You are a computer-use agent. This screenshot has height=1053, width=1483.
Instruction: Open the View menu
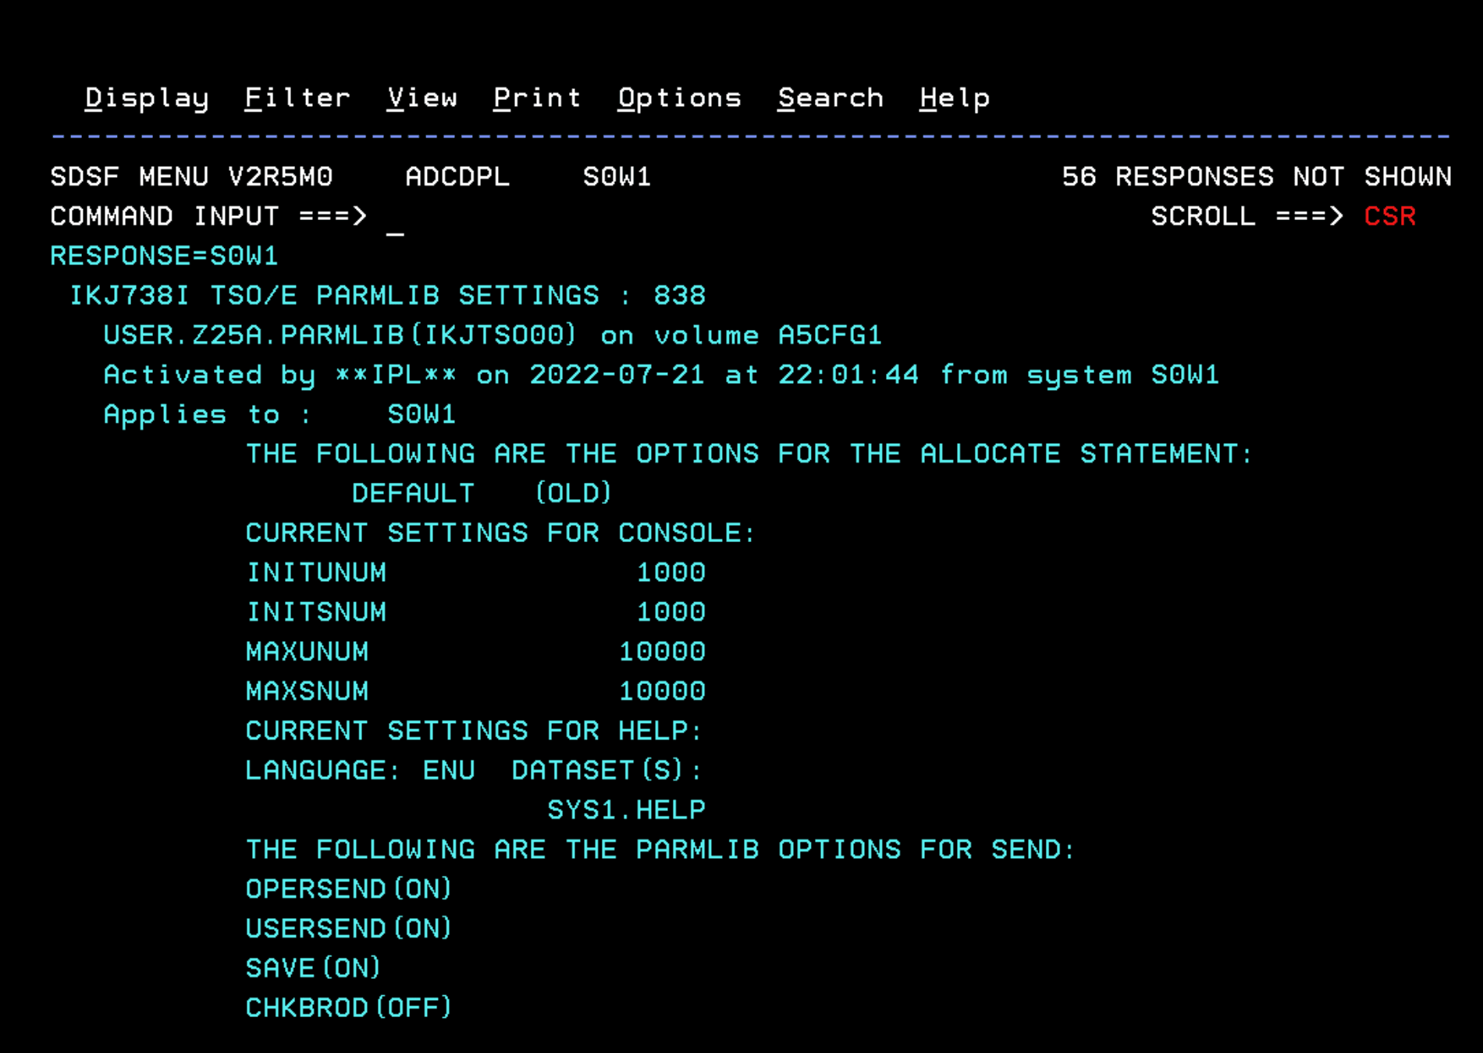click(x=422, y=97)
